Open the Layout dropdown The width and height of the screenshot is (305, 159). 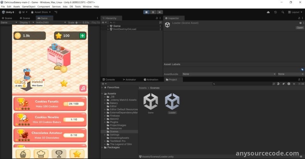click(x=295, y=12)
